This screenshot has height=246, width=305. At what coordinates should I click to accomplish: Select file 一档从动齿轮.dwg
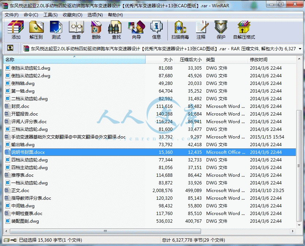(30, 183)
